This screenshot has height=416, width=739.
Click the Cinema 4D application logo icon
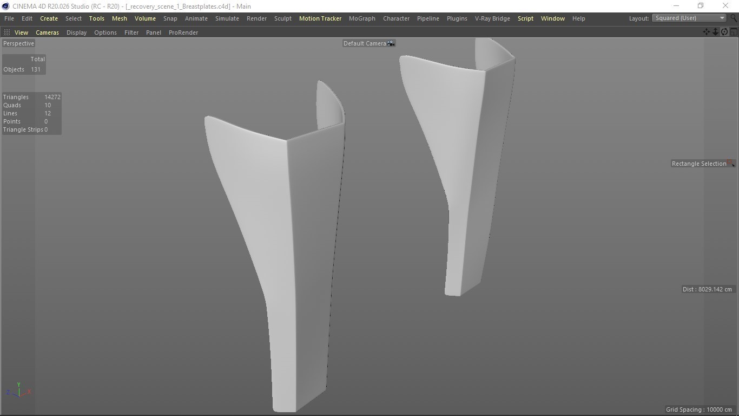click(x=5, y=6)
